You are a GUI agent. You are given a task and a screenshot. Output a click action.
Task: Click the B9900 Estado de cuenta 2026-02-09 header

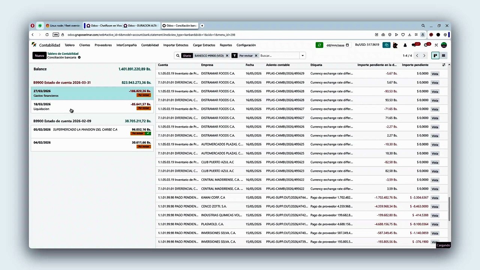tap(62, 121)
